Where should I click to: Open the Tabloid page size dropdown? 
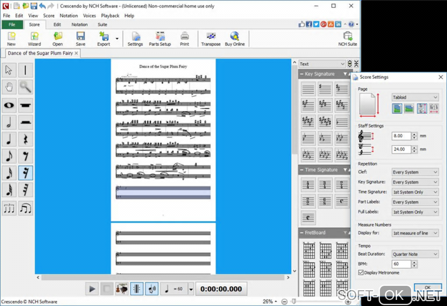pyautogui.click(x=415, y=97)
